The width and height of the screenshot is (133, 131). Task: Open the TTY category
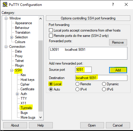tap(24, 99)
